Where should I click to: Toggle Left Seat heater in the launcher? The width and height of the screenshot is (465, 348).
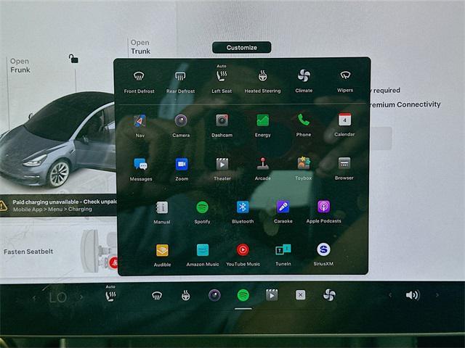[x=222, y=79]
